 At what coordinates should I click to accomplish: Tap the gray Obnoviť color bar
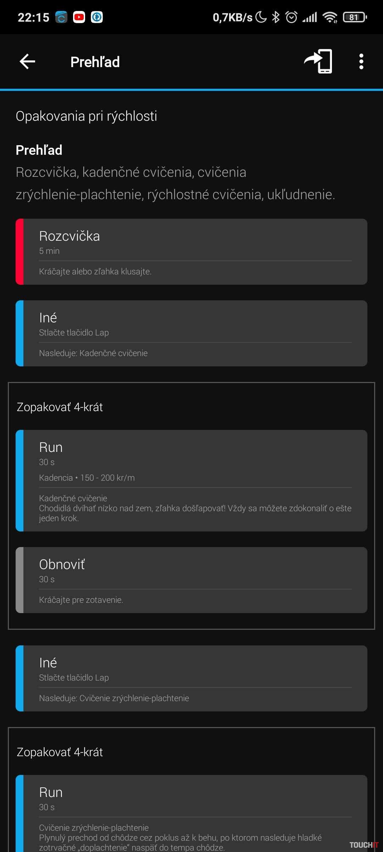click(20, 580)
